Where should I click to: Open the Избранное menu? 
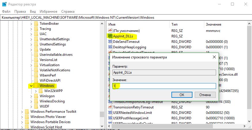49,12
